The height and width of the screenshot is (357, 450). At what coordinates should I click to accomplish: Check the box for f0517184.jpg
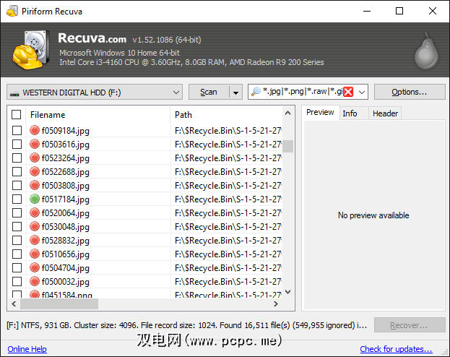17,199
